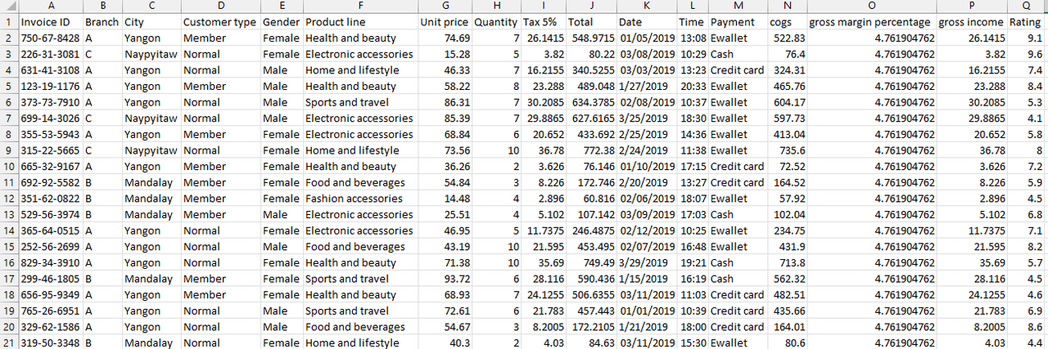Select column F header

[x=359, y=7]
